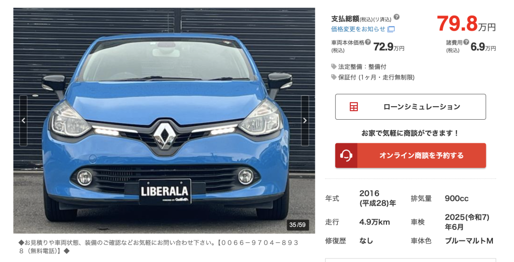The width and height of the screenshot is (514, 262).
Task: Open help icon beside 車両本体価格
Action: tap(368, 42)
